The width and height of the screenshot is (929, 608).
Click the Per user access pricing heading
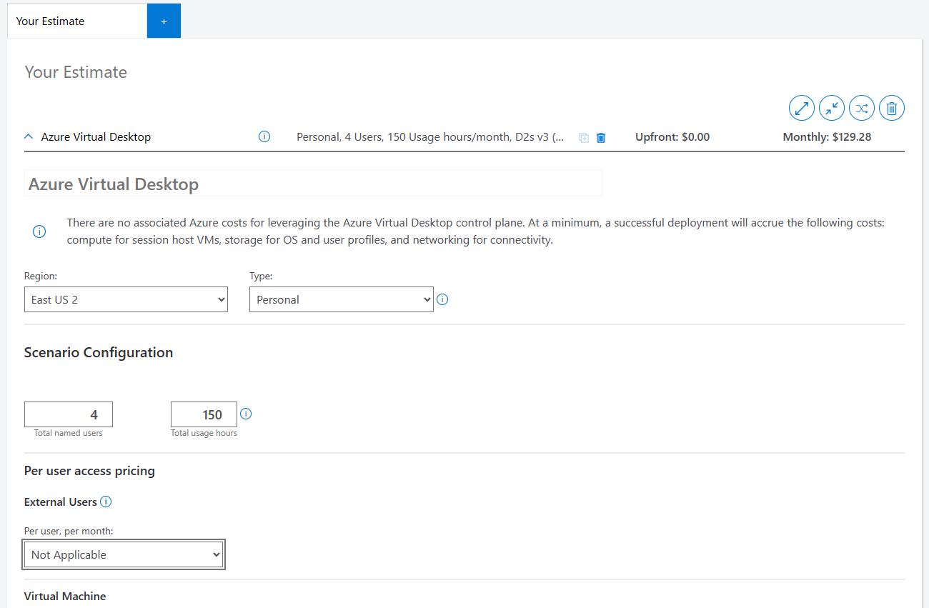tap(89, 471)
